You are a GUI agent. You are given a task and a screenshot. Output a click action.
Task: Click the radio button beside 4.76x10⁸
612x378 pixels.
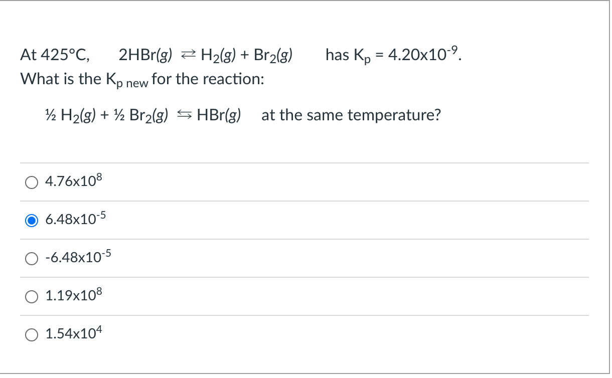32,182
